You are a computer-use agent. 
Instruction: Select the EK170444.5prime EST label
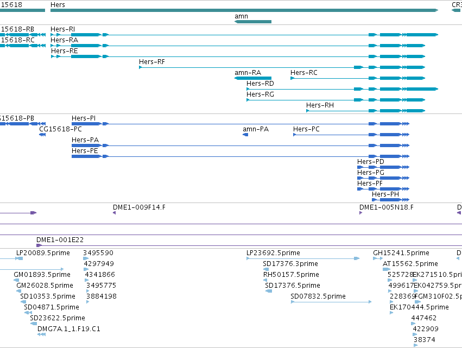[x=419, y=308]
